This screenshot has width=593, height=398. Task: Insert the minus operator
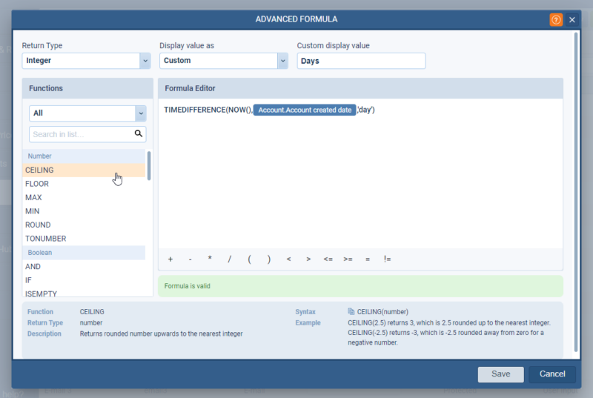pos(191,259)
